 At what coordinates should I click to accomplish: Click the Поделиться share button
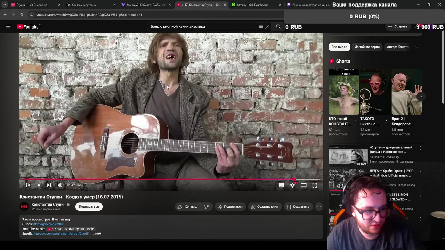[230, 207]
